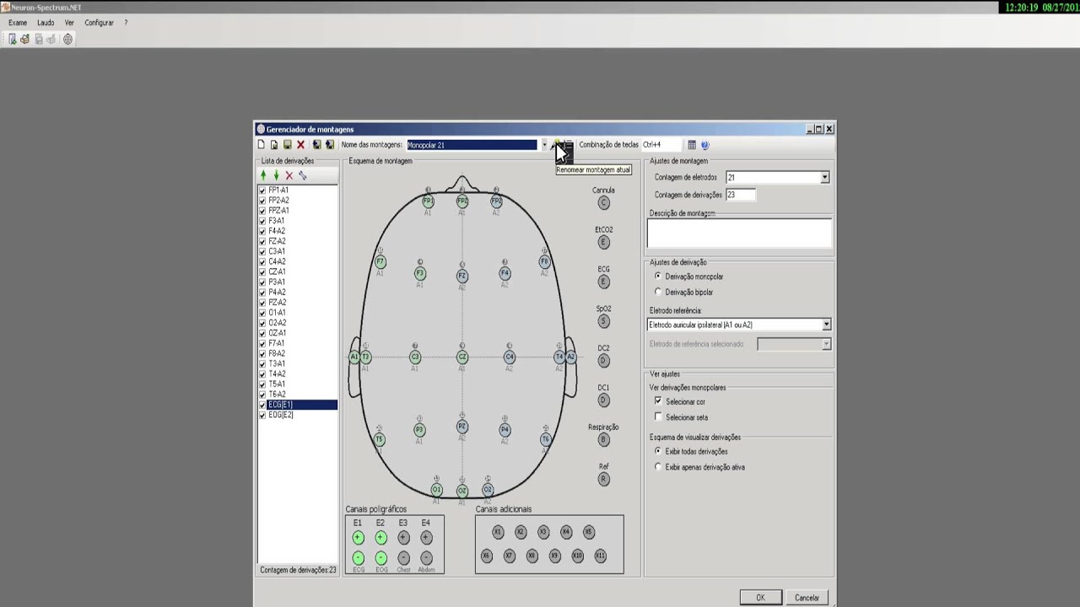Click the OK button
Image resolution: width=1080 pixels, height=607 pixels.
coord(760,598)
